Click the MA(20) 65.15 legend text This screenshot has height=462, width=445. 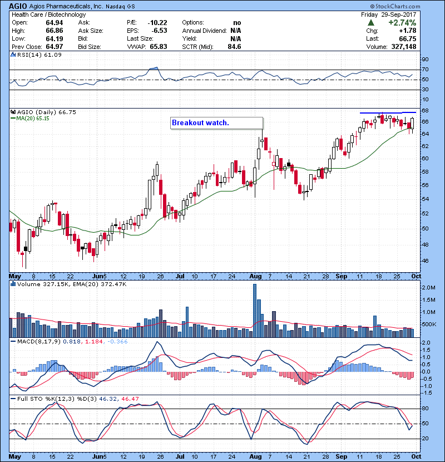coord(33,119)
